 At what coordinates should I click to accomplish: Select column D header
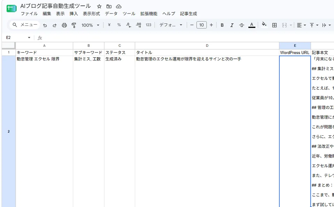click(207, 46)
